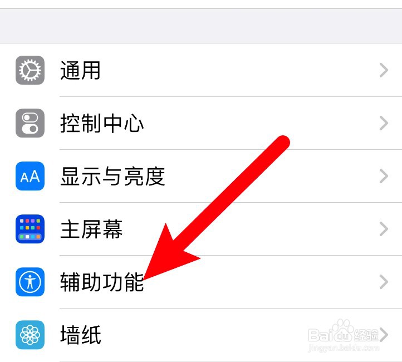Open 辅助功能 where red arrow points
The image size is (402, 362).
pyautogui.click(x=201, y=282)
